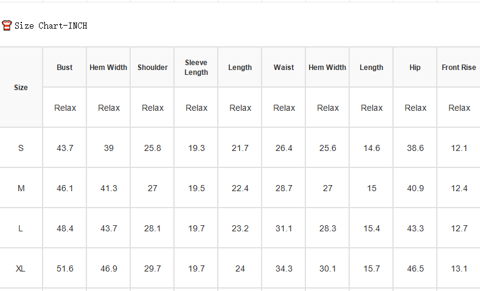
Task: Click the Hip column header
Action: click(415, 68)
